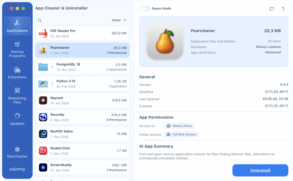Click the Full Disk Access badge
This screenshot has height=181, width=293.
181,134
